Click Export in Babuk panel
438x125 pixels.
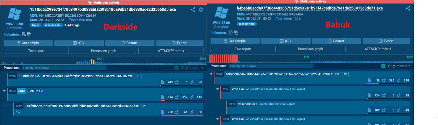(x=387, y=41)
